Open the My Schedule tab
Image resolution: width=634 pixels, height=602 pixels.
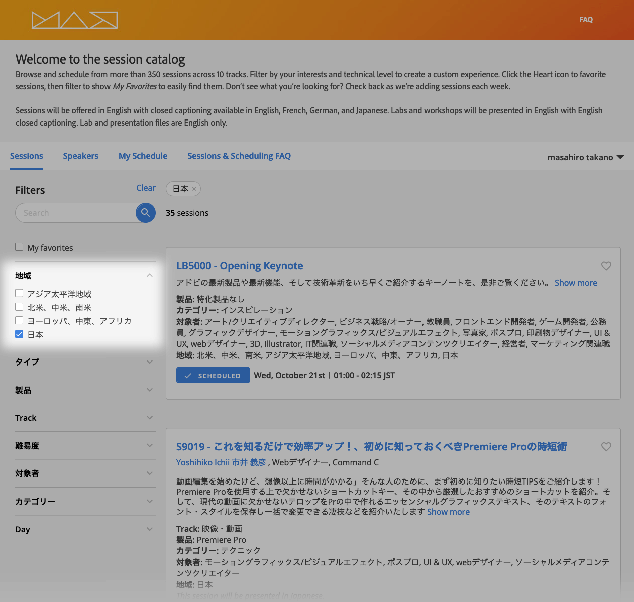[143, 156]
